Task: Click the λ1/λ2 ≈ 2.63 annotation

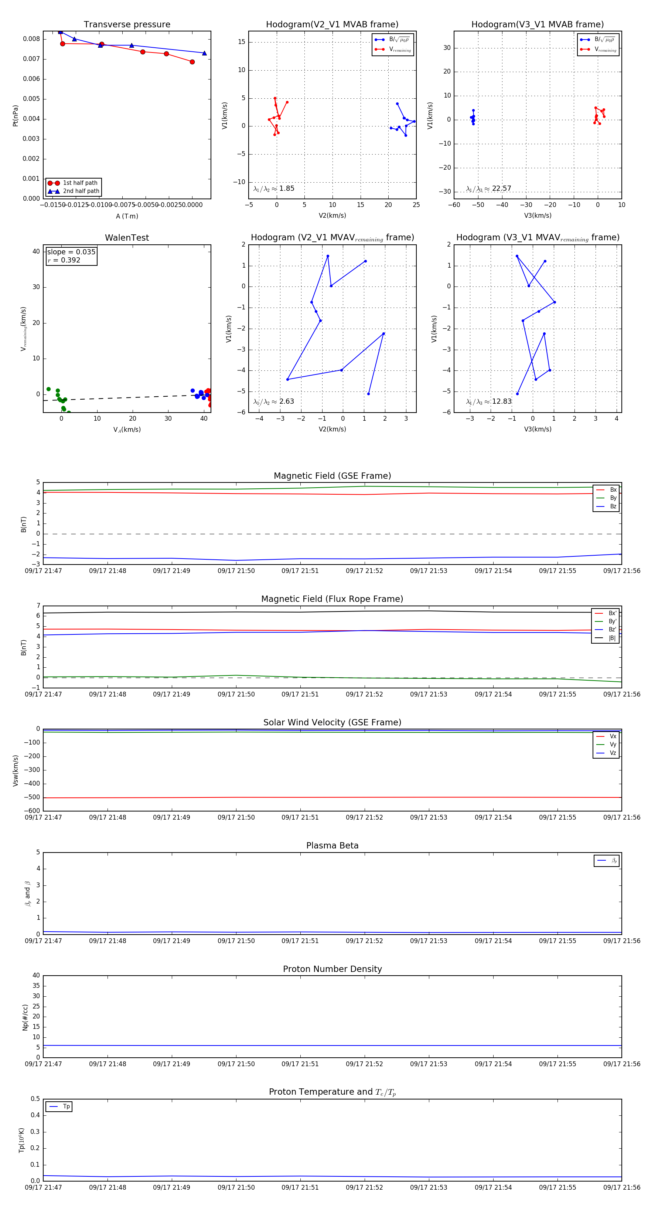Action: (x=273, y=401)
